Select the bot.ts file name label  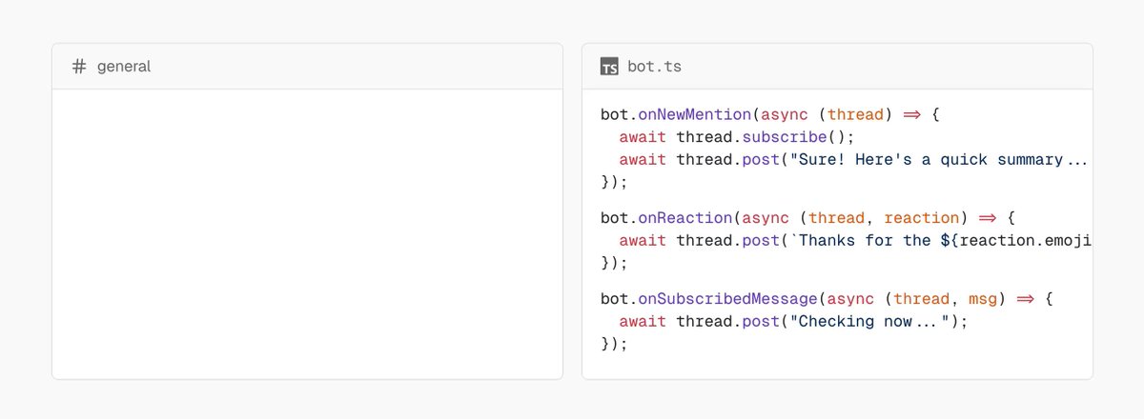tap(654, 67)
